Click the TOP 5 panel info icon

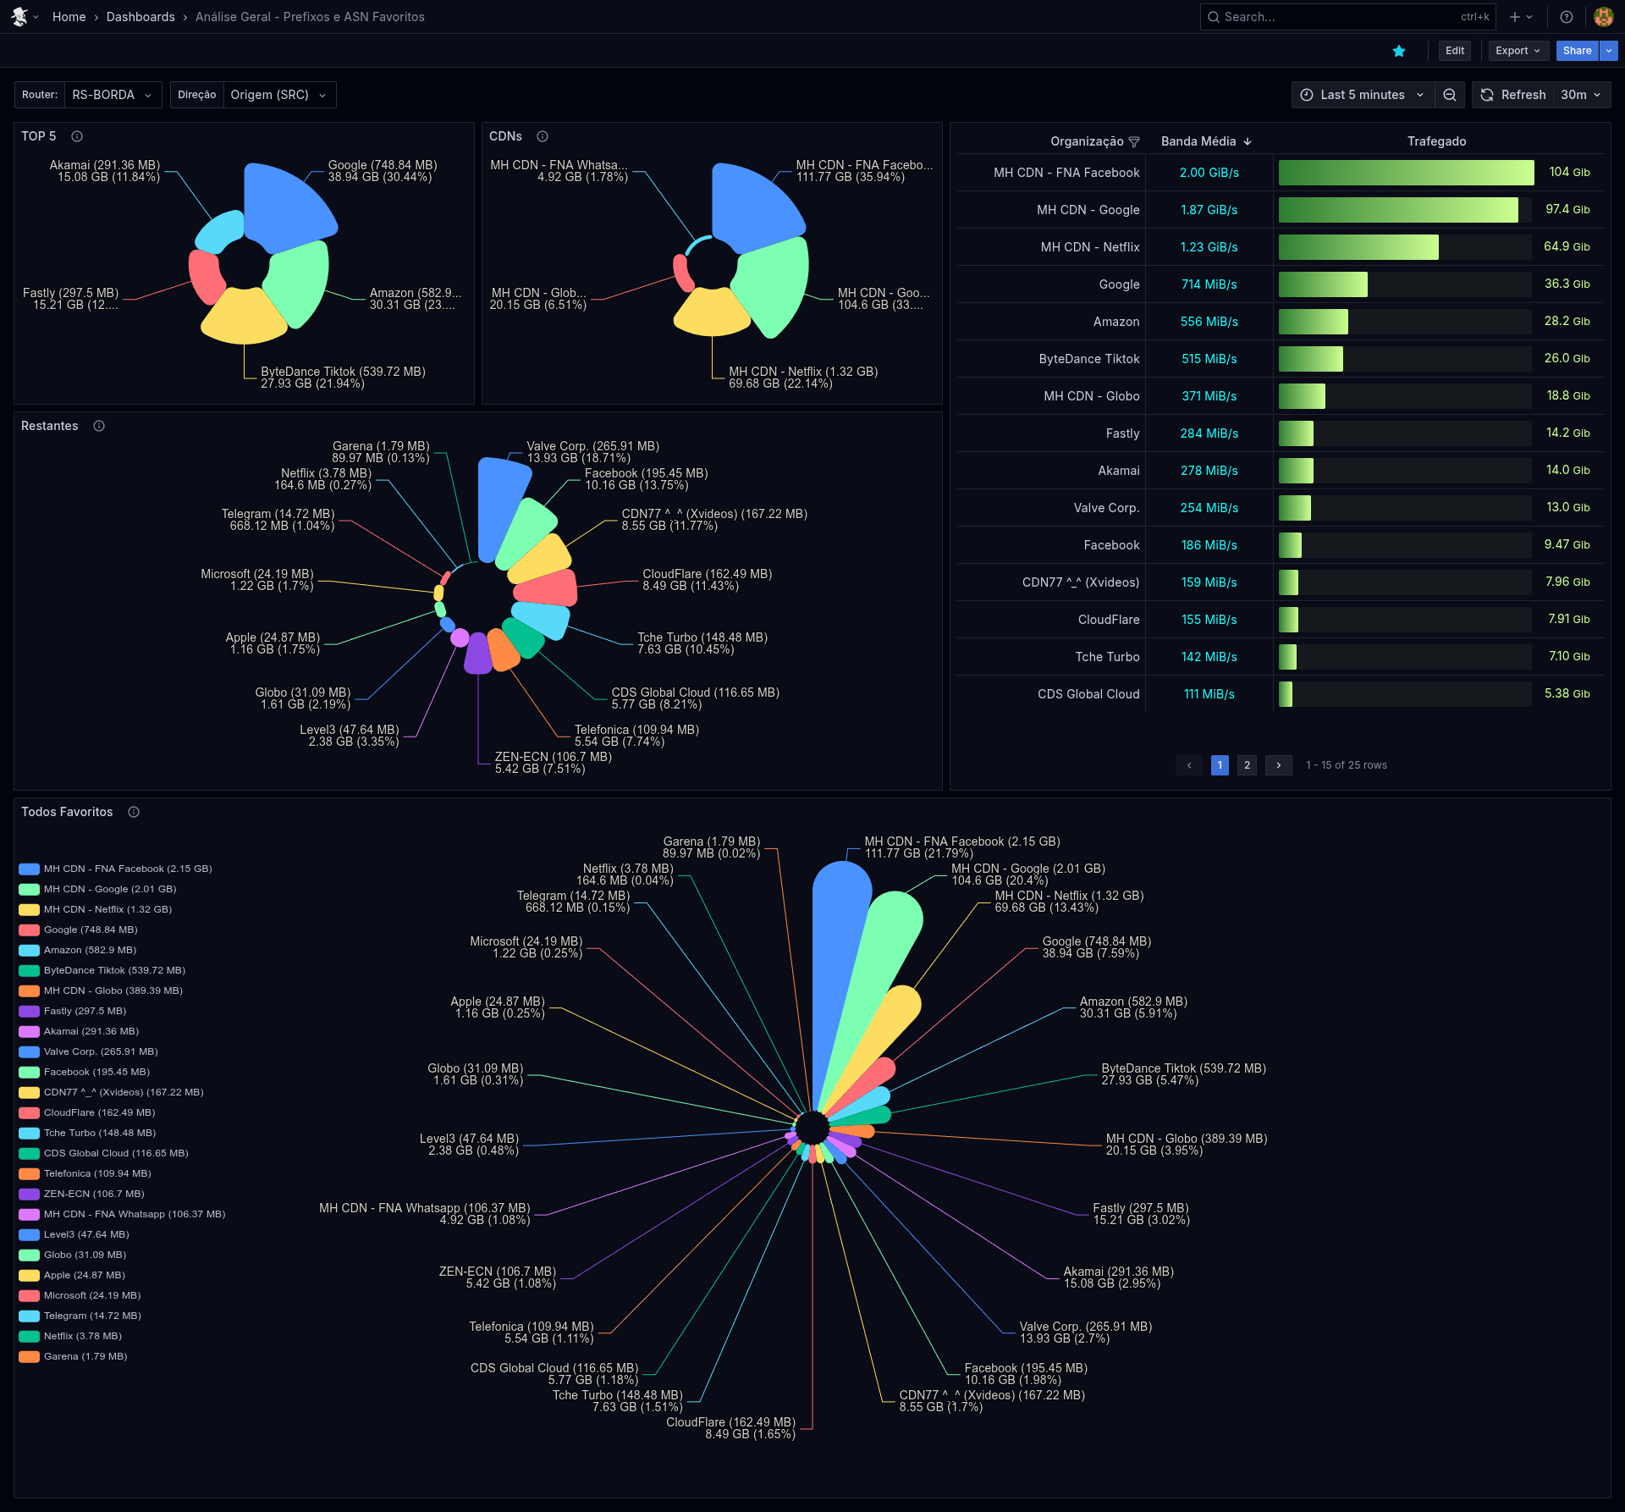[77, 136]
